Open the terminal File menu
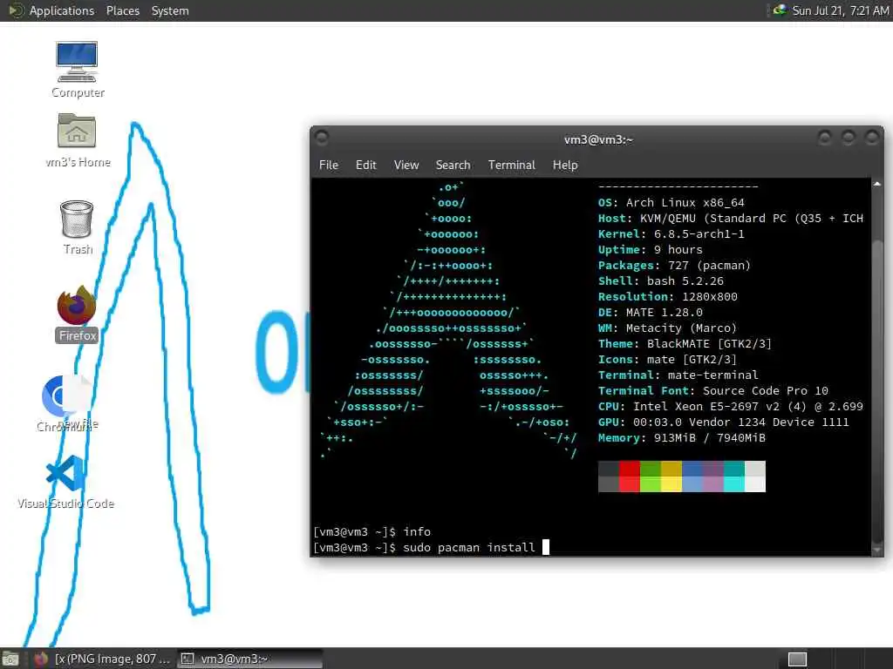Viewport: 893px width, 669px height. click(329, 165)
